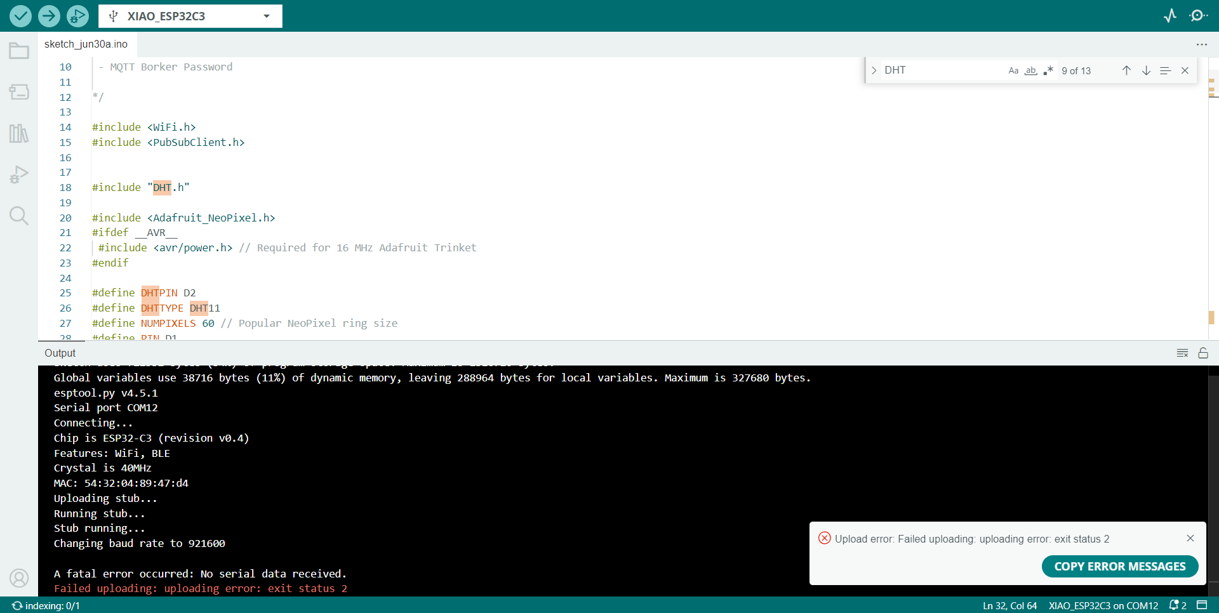Click the 'Serial port COM12' output line
This screenshot has height=613, width=1219.
click(105, 408)
